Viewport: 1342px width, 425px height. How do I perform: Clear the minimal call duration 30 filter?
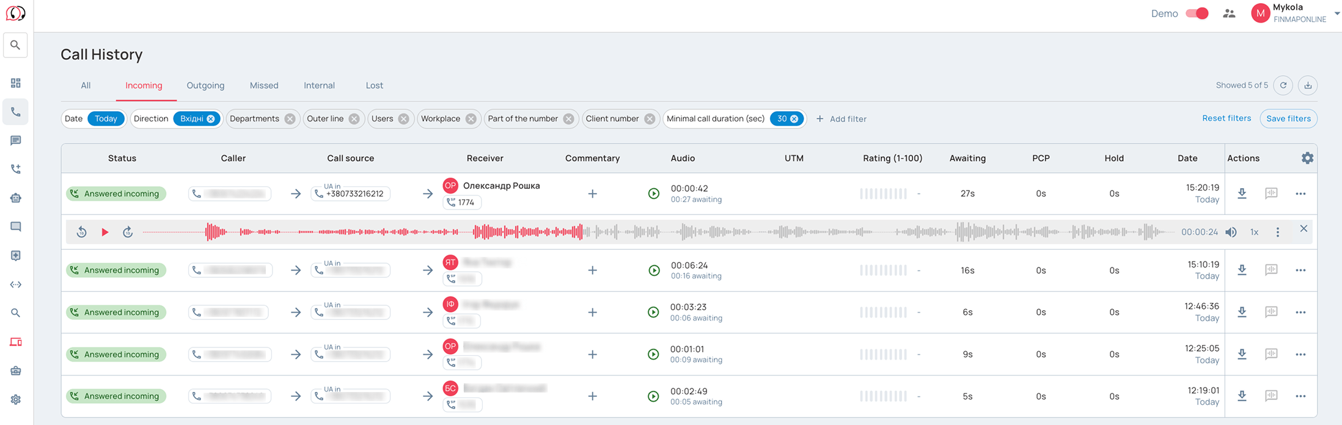(794, 119)
